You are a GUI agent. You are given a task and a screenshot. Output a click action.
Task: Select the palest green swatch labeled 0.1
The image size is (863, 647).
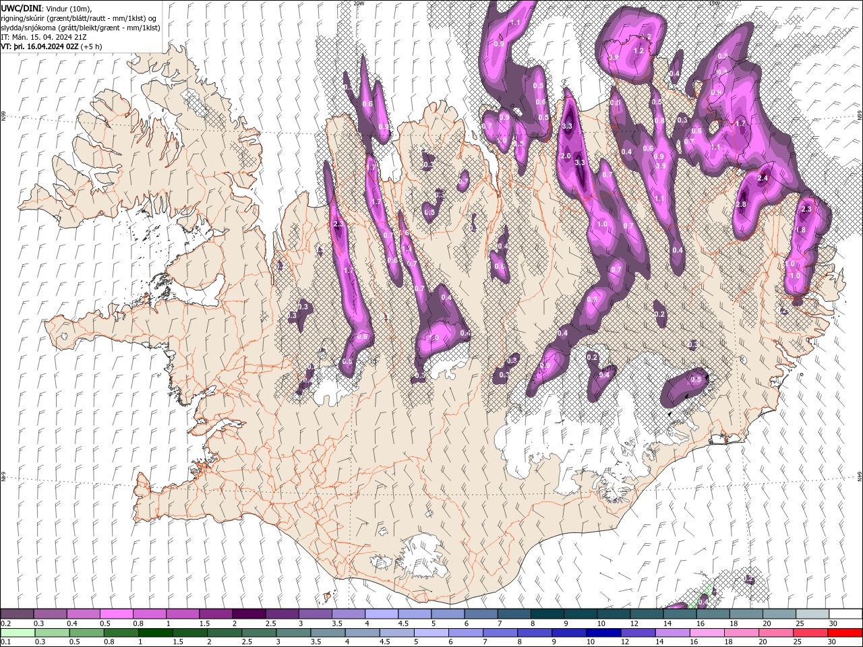click(x=18, y=633)
